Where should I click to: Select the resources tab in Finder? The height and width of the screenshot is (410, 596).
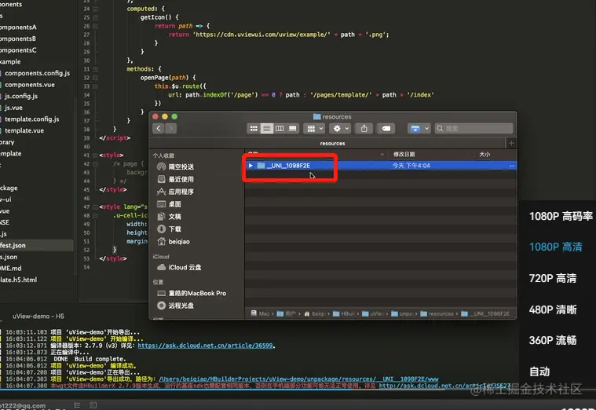(x=332, y=144)
